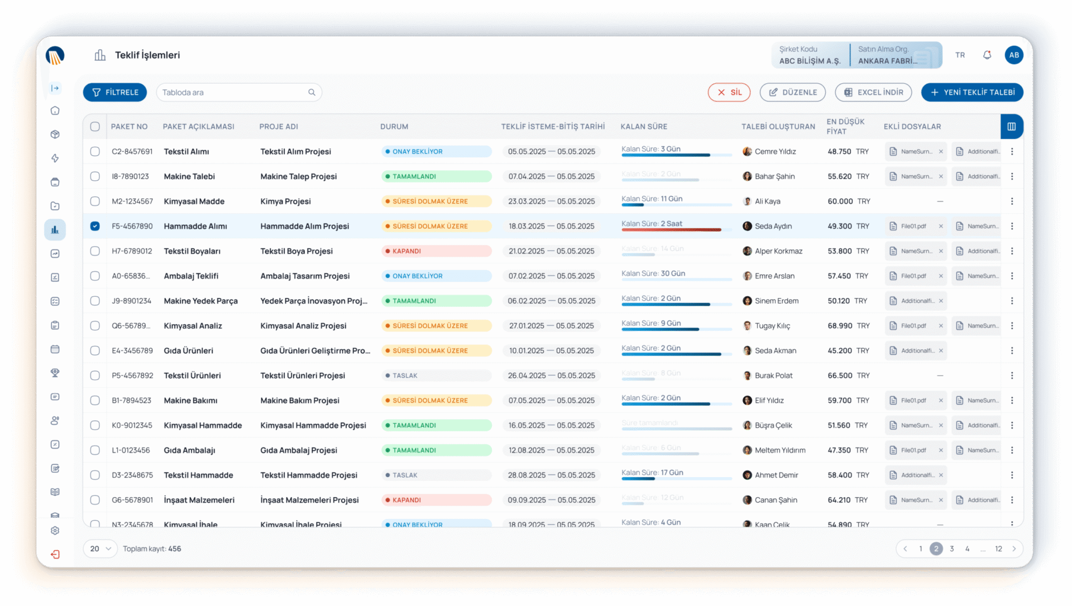Expand the Şirket Kodu company selector

point(810,55)
